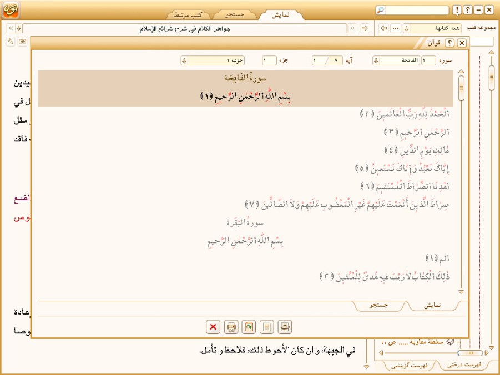This screenshot has width=500, height=375.
Task: Click the left arrow previous-book button
Action: (x=383, y=28)
